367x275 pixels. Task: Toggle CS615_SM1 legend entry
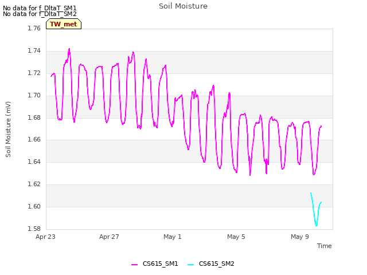[155, 264]
